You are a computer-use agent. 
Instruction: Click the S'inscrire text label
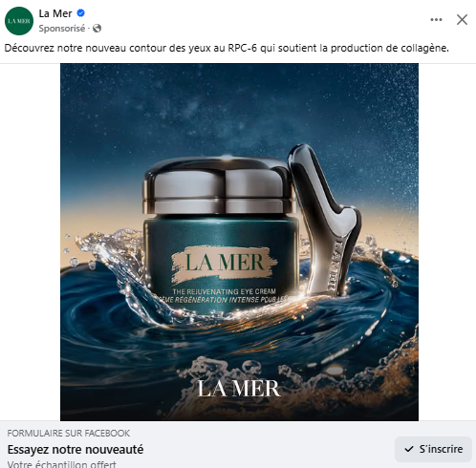pos(441,449)
